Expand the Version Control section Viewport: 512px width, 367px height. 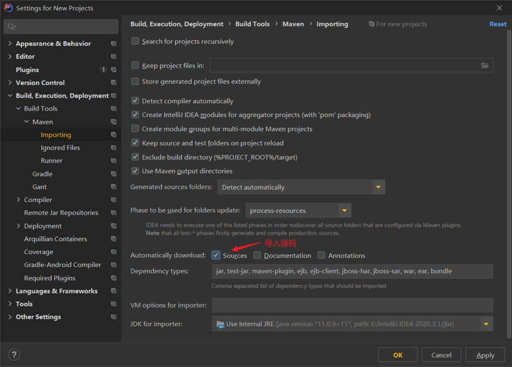(x=10, y=83)
